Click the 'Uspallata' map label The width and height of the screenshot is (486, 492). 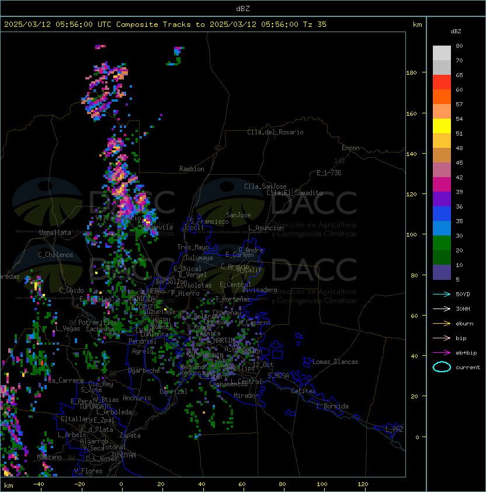tap(55, 233)
